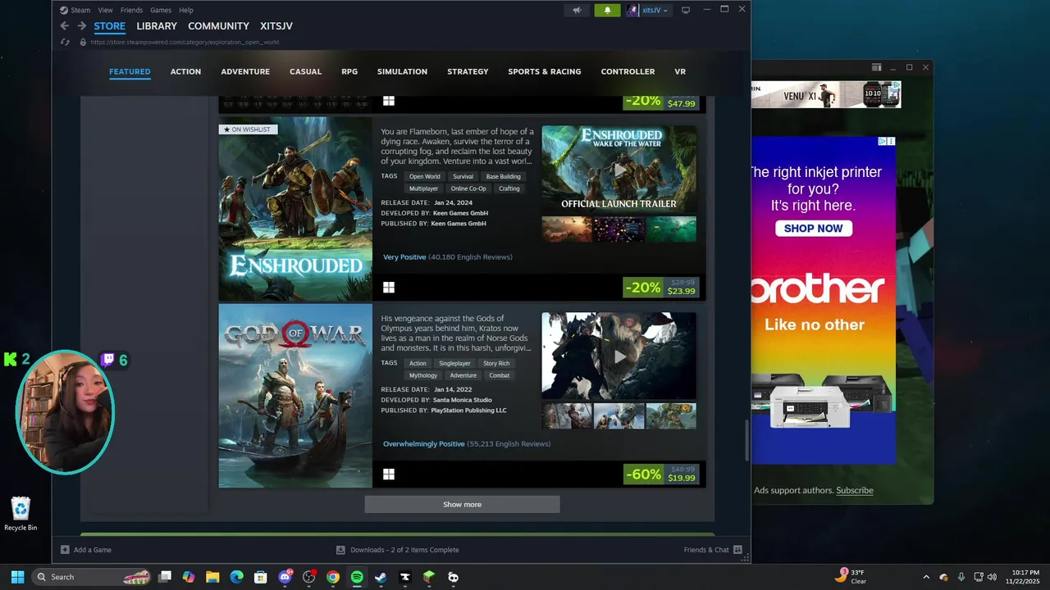Viewport: 1050px width, 590px height.
Task: Select the CASUAL category tab
Action: point(305,71)
